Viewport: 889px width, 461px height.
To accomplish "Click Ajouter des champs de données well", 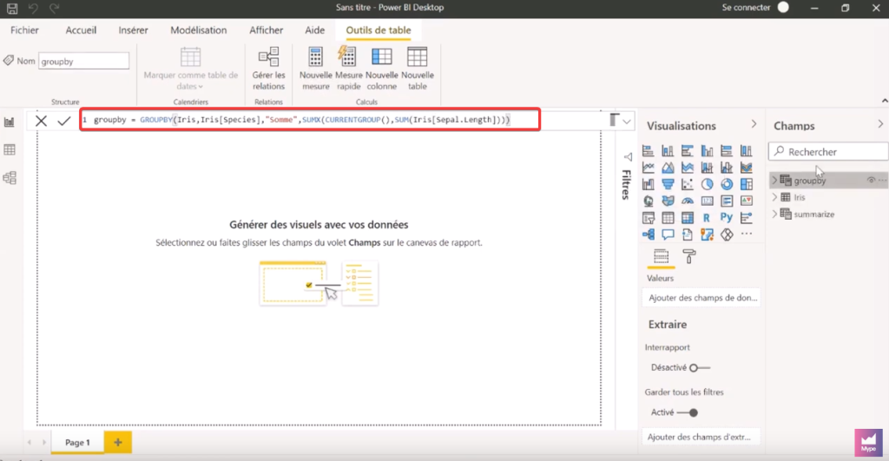I will coord(701,298).
